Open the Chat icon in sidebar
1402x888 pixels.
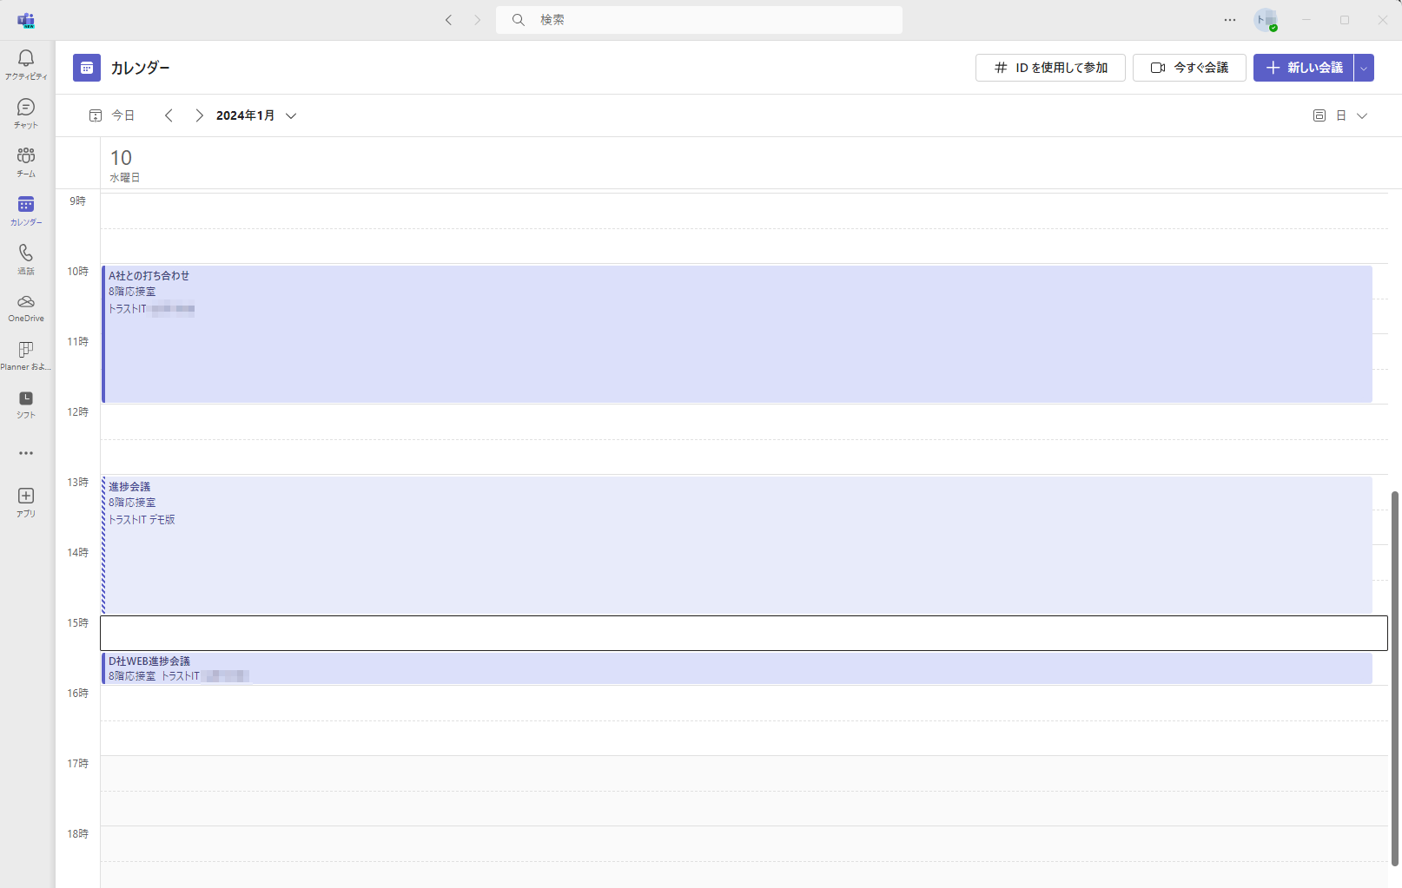pos(26,108)
